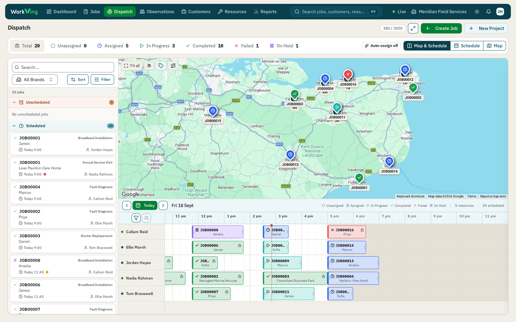Open the JH user avatar menu
The width and height of the screenshot is (516, 322).
(500, 12)
